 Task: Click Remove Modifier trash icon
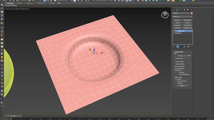click(184, 47)
